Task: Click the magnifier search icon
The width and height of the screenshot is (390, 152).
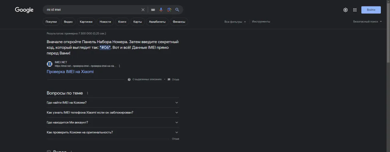Action: (x=177, y=10)
